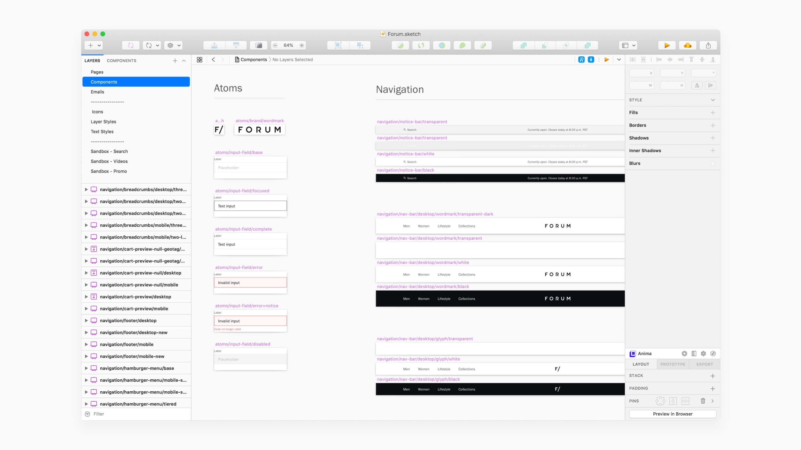Collapse the Pages list chevron
801x450 pixels.
[184, 61]
